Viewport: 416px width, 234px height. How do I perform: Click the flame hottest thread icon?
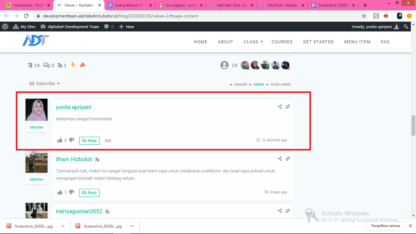tap(82, 65)
